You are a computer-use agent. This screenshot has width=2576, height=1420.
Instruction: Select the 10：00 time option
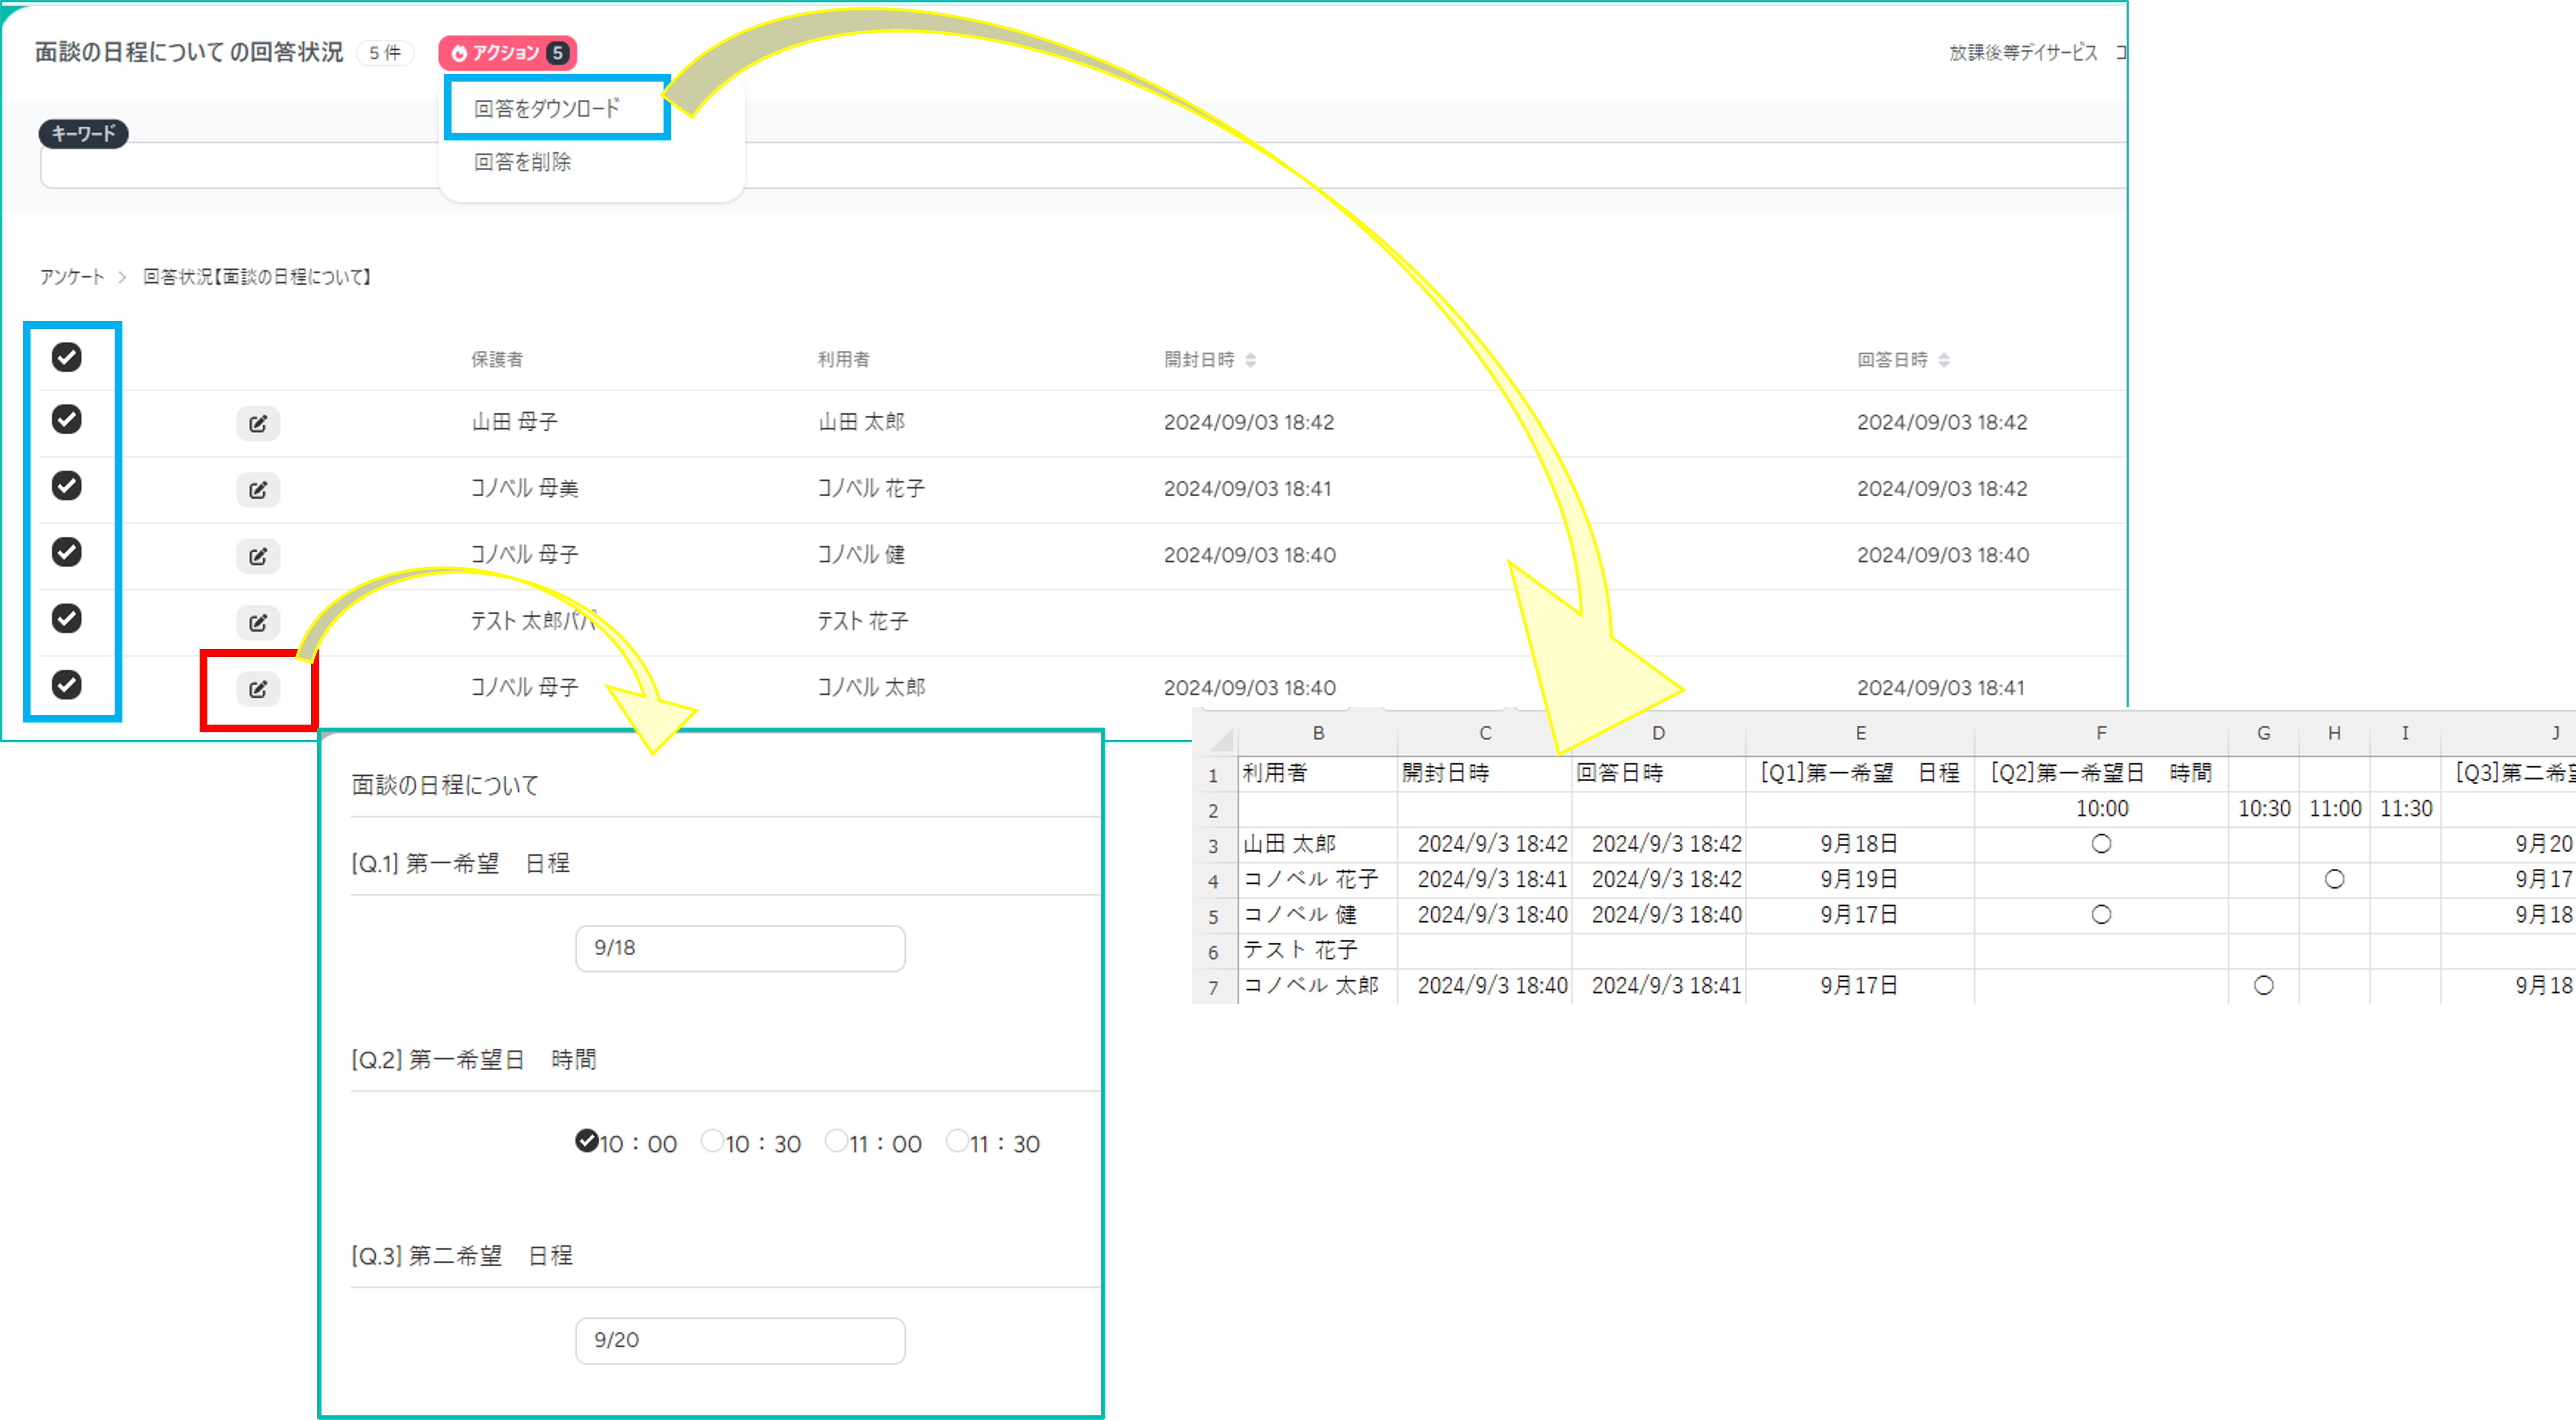(587, 1140)
